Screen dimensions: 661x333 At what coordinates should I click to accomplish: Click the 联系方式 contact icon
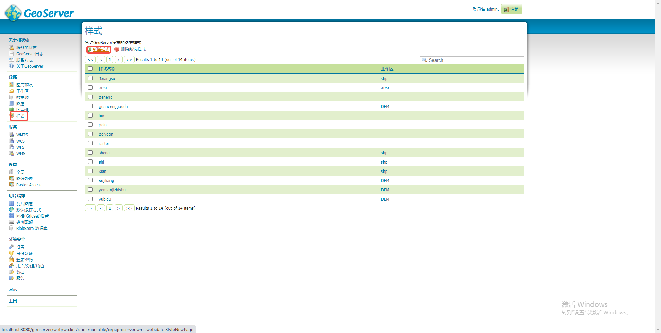pos(11,60)
